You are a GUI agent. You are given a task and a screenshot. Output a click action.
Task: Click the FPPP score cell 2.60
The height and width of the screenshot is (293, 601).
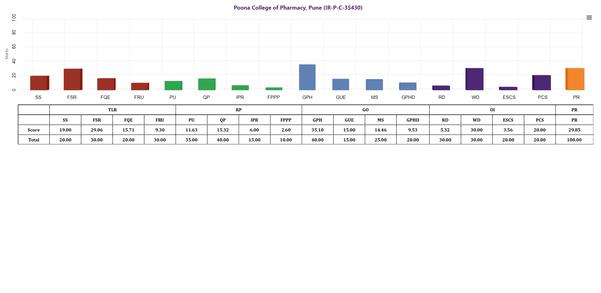point(286,130)
